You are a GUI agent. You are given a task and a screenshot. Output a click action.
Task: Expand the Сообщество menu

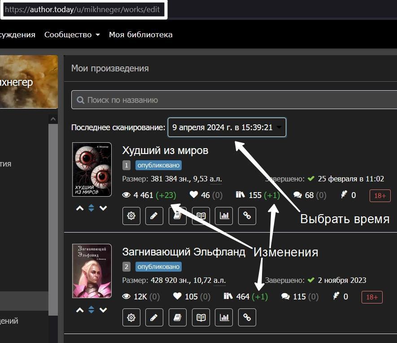[72, 35]
